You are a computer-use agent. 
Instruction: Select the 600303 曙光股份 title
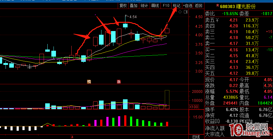(x=238, y=7)
